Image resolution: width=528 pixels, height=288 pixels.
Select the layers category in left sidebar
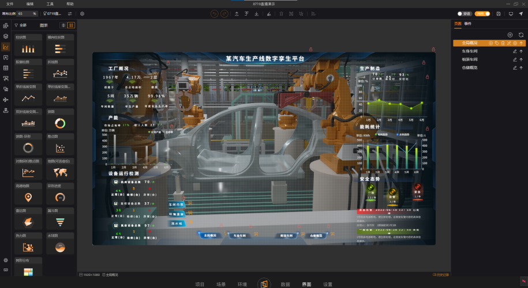click(x=6, y=36)
